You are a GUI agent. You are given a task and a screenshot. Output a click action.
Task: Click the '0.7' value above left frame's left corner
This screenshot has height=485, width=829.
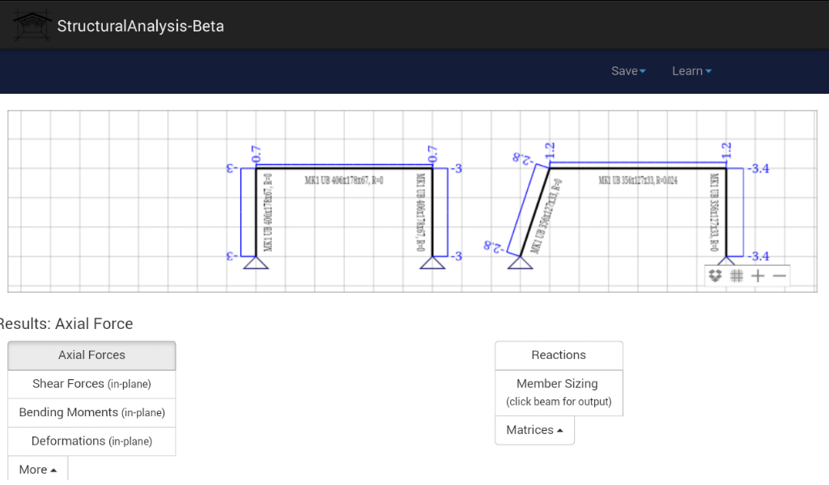tap(257, 154)
